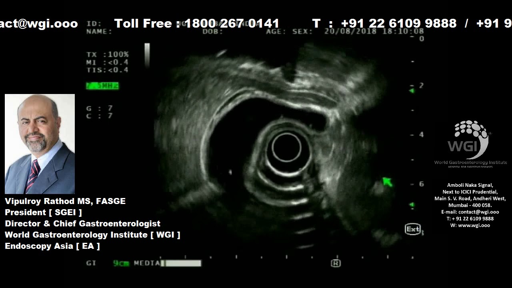Image resolution: width=512 pixels, height=288 pixels.
Task: Click 'Main S. V. Road, Andheri West,' line
Action: 470,199
